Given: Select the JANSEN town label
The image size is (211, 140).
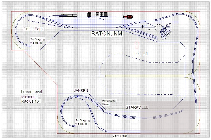Looking at the screenshot, I should click(81, 90).
